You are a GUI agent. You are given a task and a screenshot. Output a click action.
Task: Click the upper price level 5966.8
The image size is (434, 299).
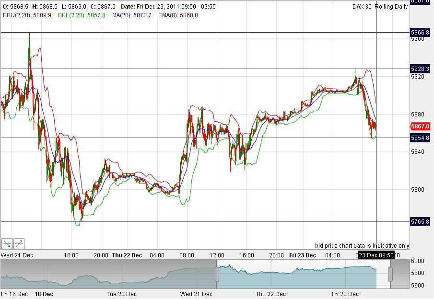[x=419, y=33]
